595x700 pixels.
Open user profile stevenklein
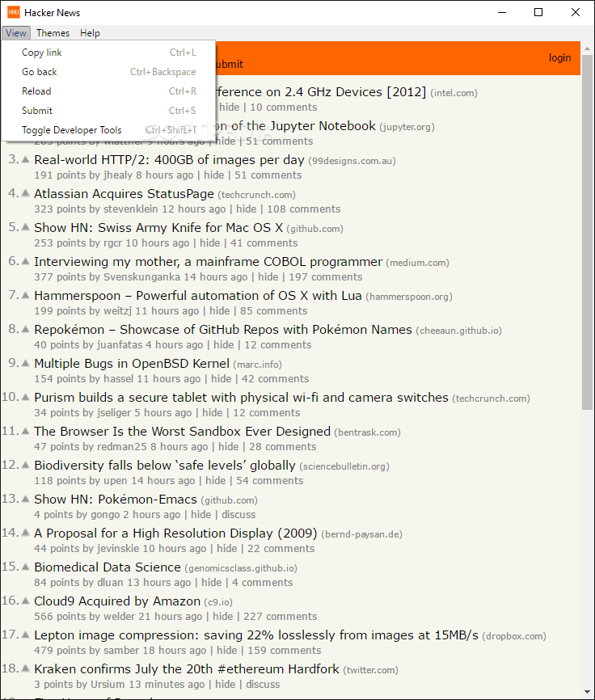click(x=131, y=209)
